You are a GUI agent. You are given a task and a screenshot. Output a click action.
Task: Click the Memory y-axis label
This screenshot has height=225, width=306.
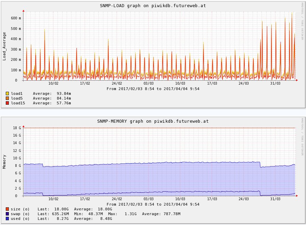coord(4,161)
